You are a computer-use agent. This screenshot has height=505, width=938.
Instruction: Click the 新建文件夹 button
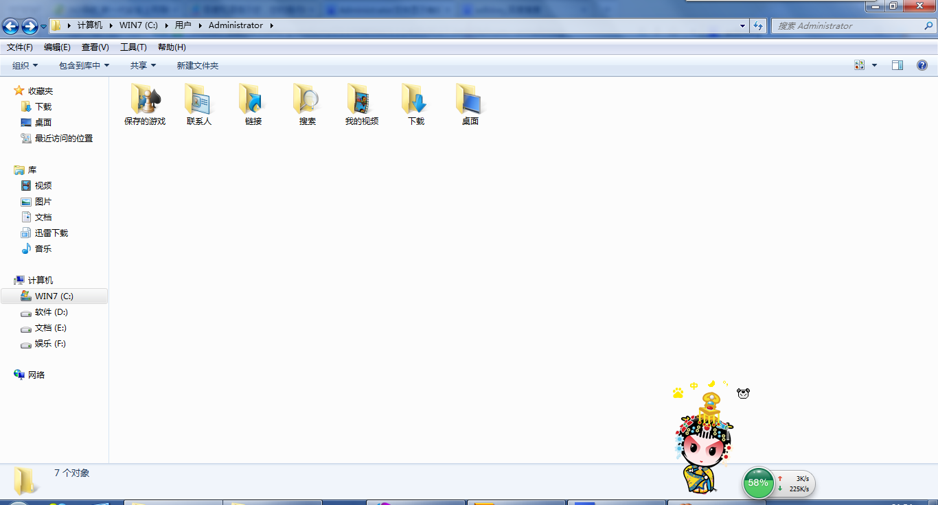click(198, 65)
